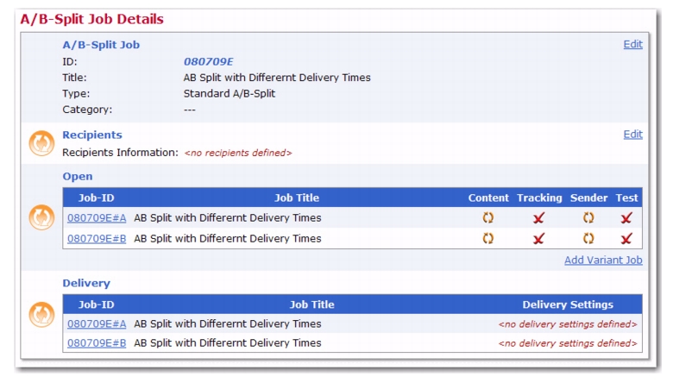The image size is (673, 383).
Task: Edit the A/B-Split Job general settings
Action: [632, 44]
